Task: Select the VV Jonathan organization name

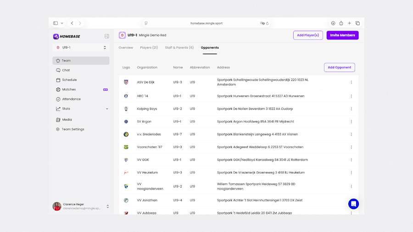Action: click(x=147, y=200)
